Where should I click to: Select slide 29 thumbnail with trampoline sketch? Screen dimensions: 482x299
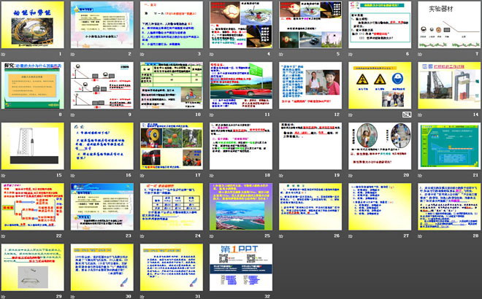pyautogui.click(x=33, y=268)
